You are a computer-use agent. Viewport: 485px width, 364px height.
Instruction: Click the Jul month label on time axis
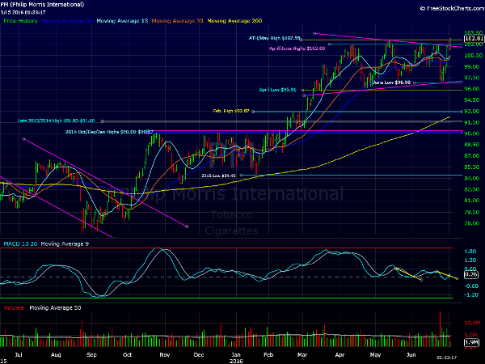[19, 355]
